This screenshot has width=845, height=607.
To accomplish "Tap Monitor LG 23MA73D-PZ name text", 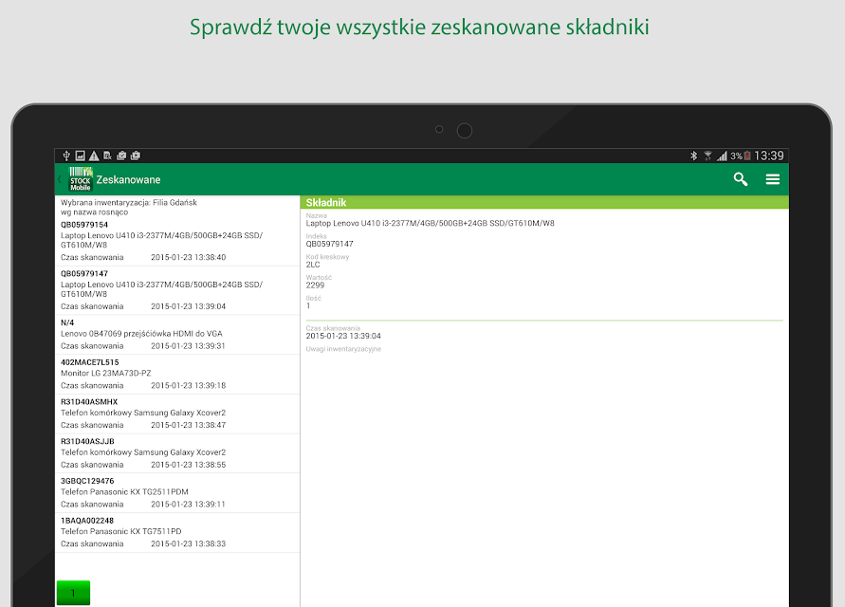I will tap(105, 373).
